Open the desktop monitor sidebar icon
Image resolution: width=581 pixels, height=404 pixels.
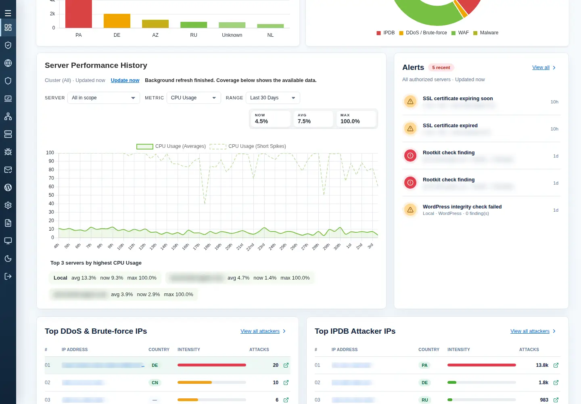click(8, 241)
